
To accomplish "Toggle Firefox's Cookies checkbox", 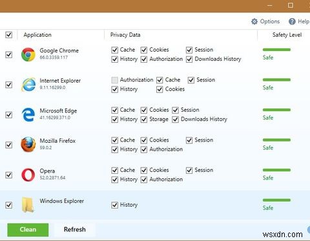I will pyautogui.click(x=144, y=140).
